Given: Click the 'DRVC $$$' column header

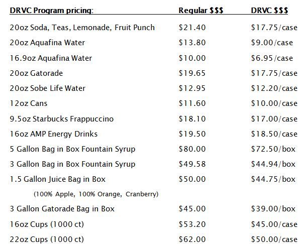Looking at the screenshot, I should pyautogui.click(x=269, y=10).
